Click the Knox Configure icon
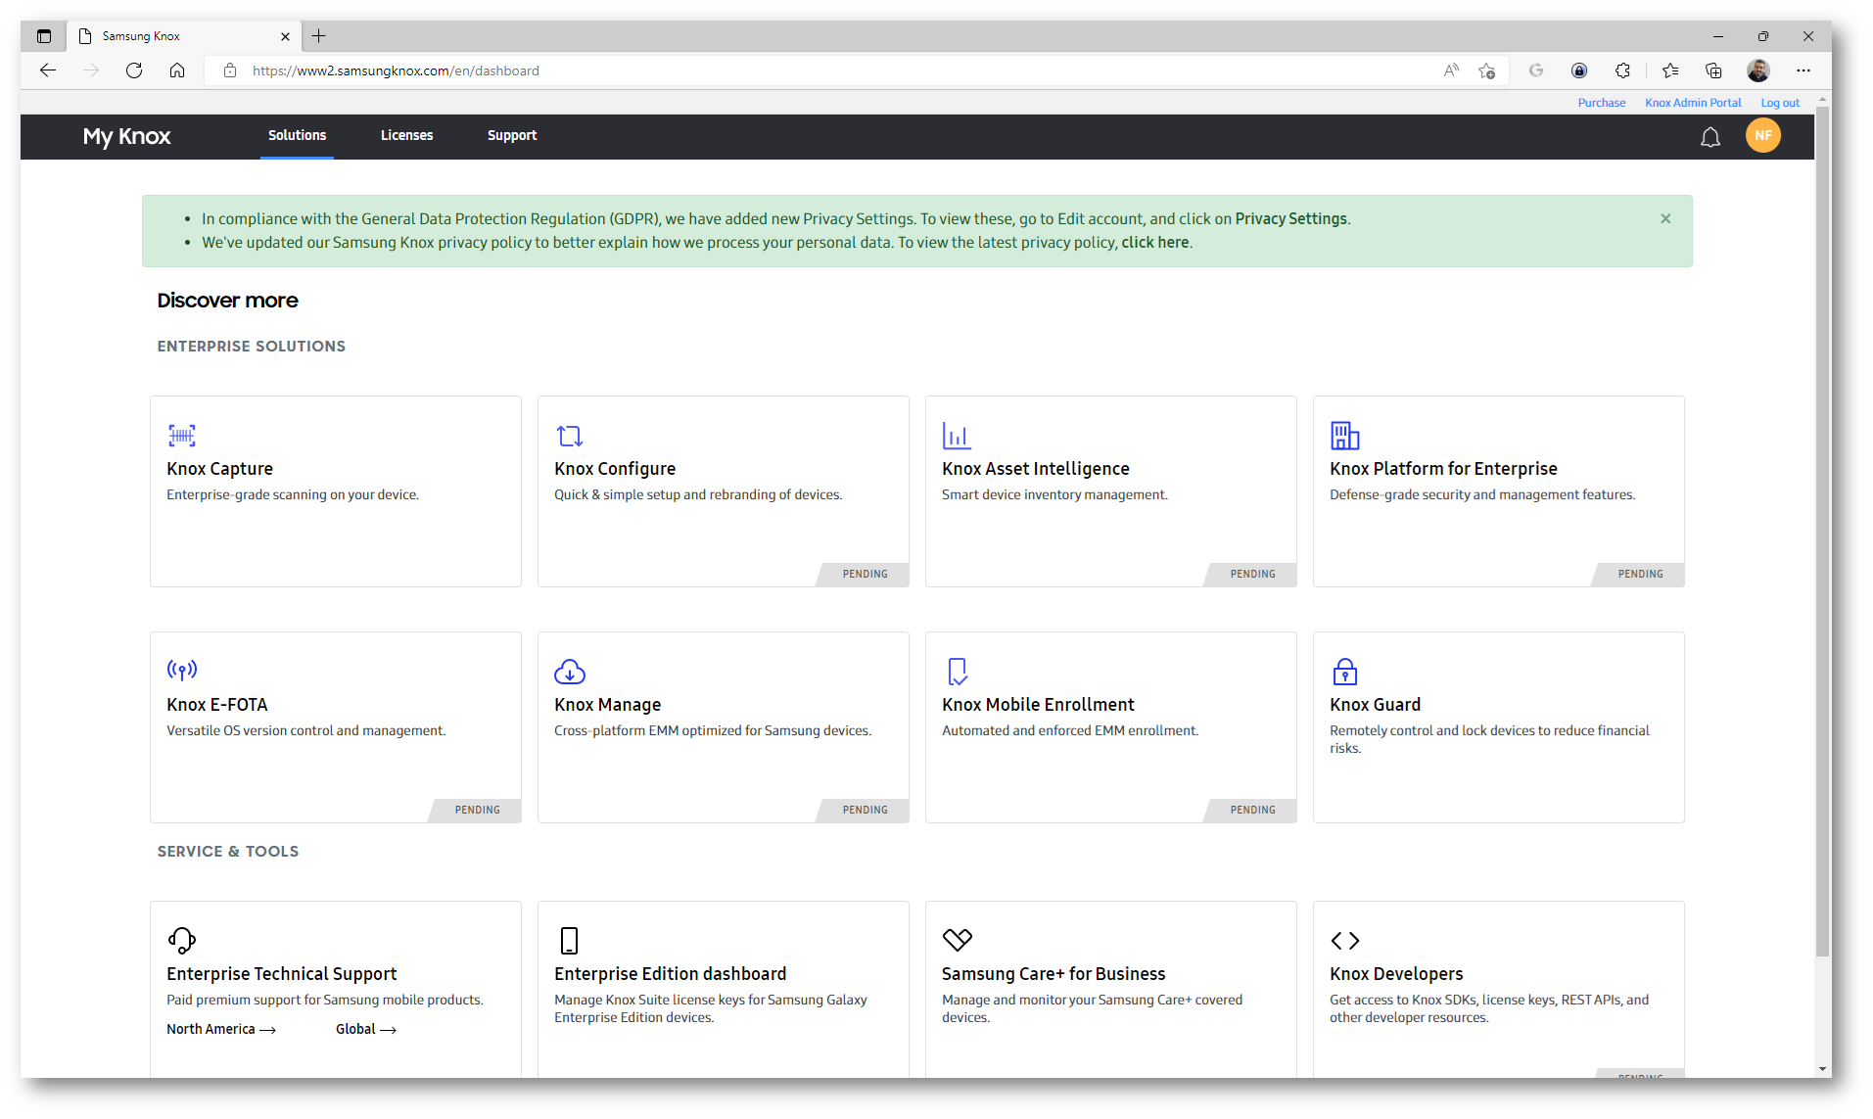 tap(569, 435)
